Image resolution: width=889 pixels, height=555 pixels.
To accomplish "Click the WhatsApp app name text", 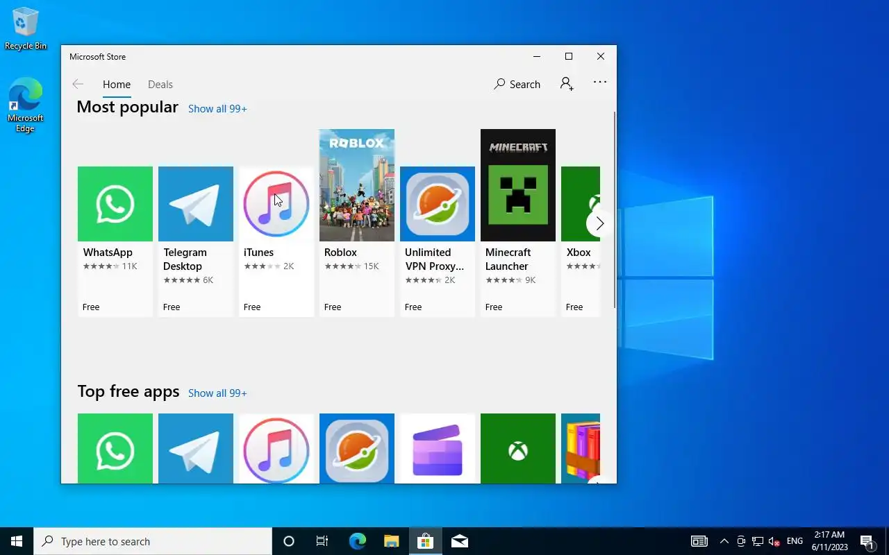I will [x=108, y=253].
